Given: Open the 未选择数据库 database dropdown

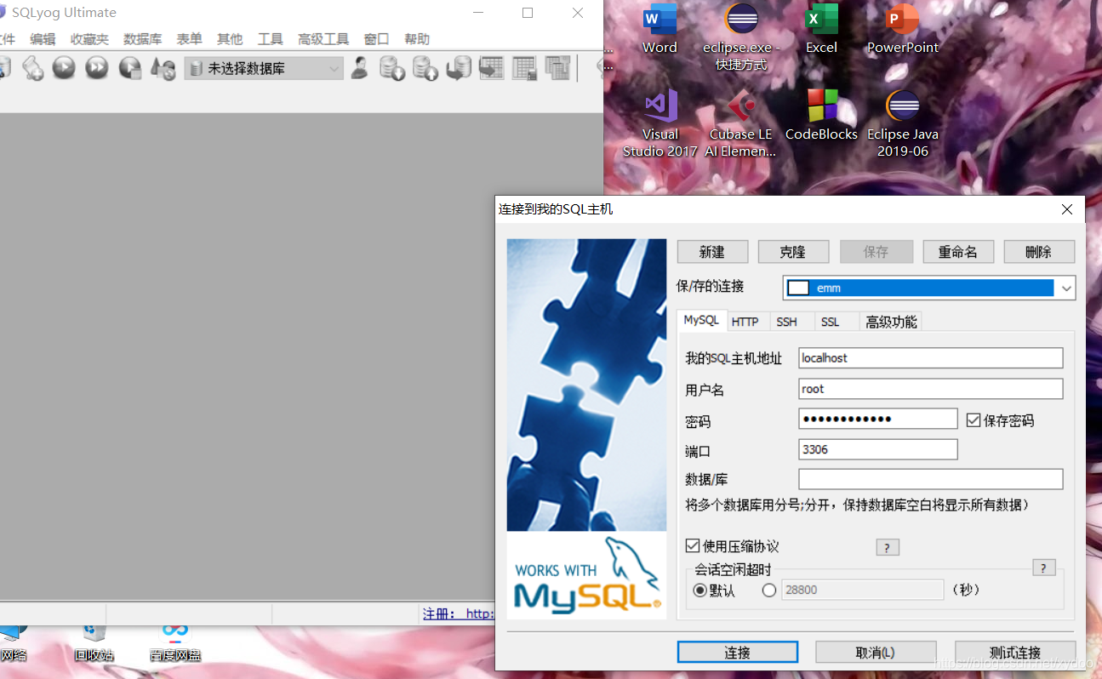Looking at the screenshot, I should tap(264, 68).
